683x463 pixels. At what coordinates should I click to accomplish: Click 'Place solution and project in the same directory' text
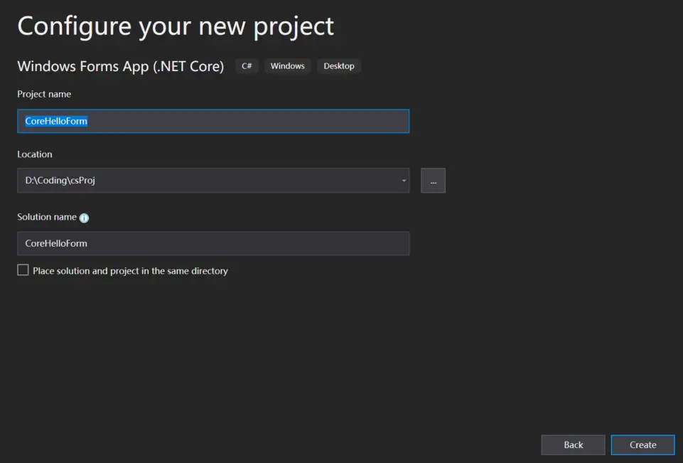(x=130, y=271)
